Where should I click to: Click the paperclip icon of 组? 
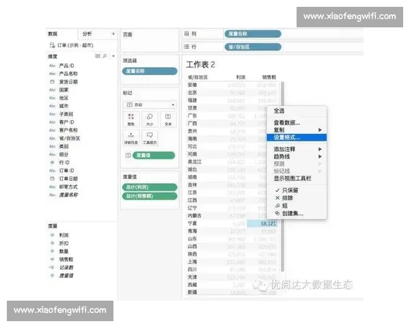[277, 206]
